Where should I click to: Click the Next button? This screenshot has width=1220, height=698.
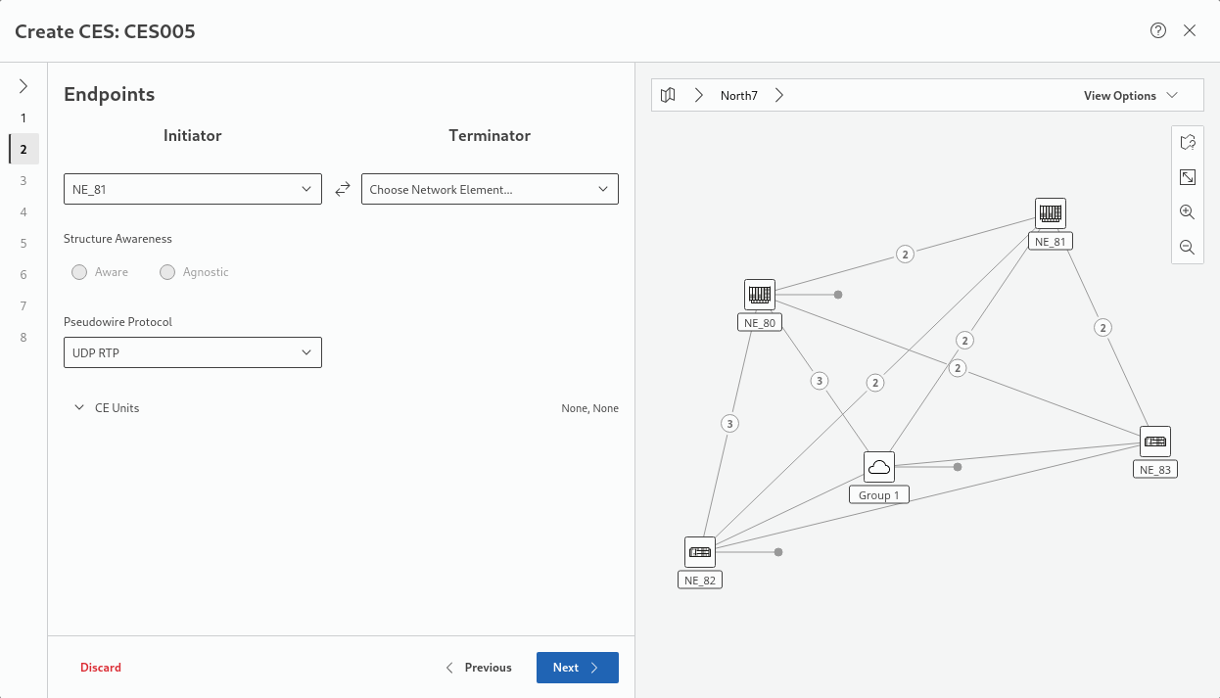[577, 668]
